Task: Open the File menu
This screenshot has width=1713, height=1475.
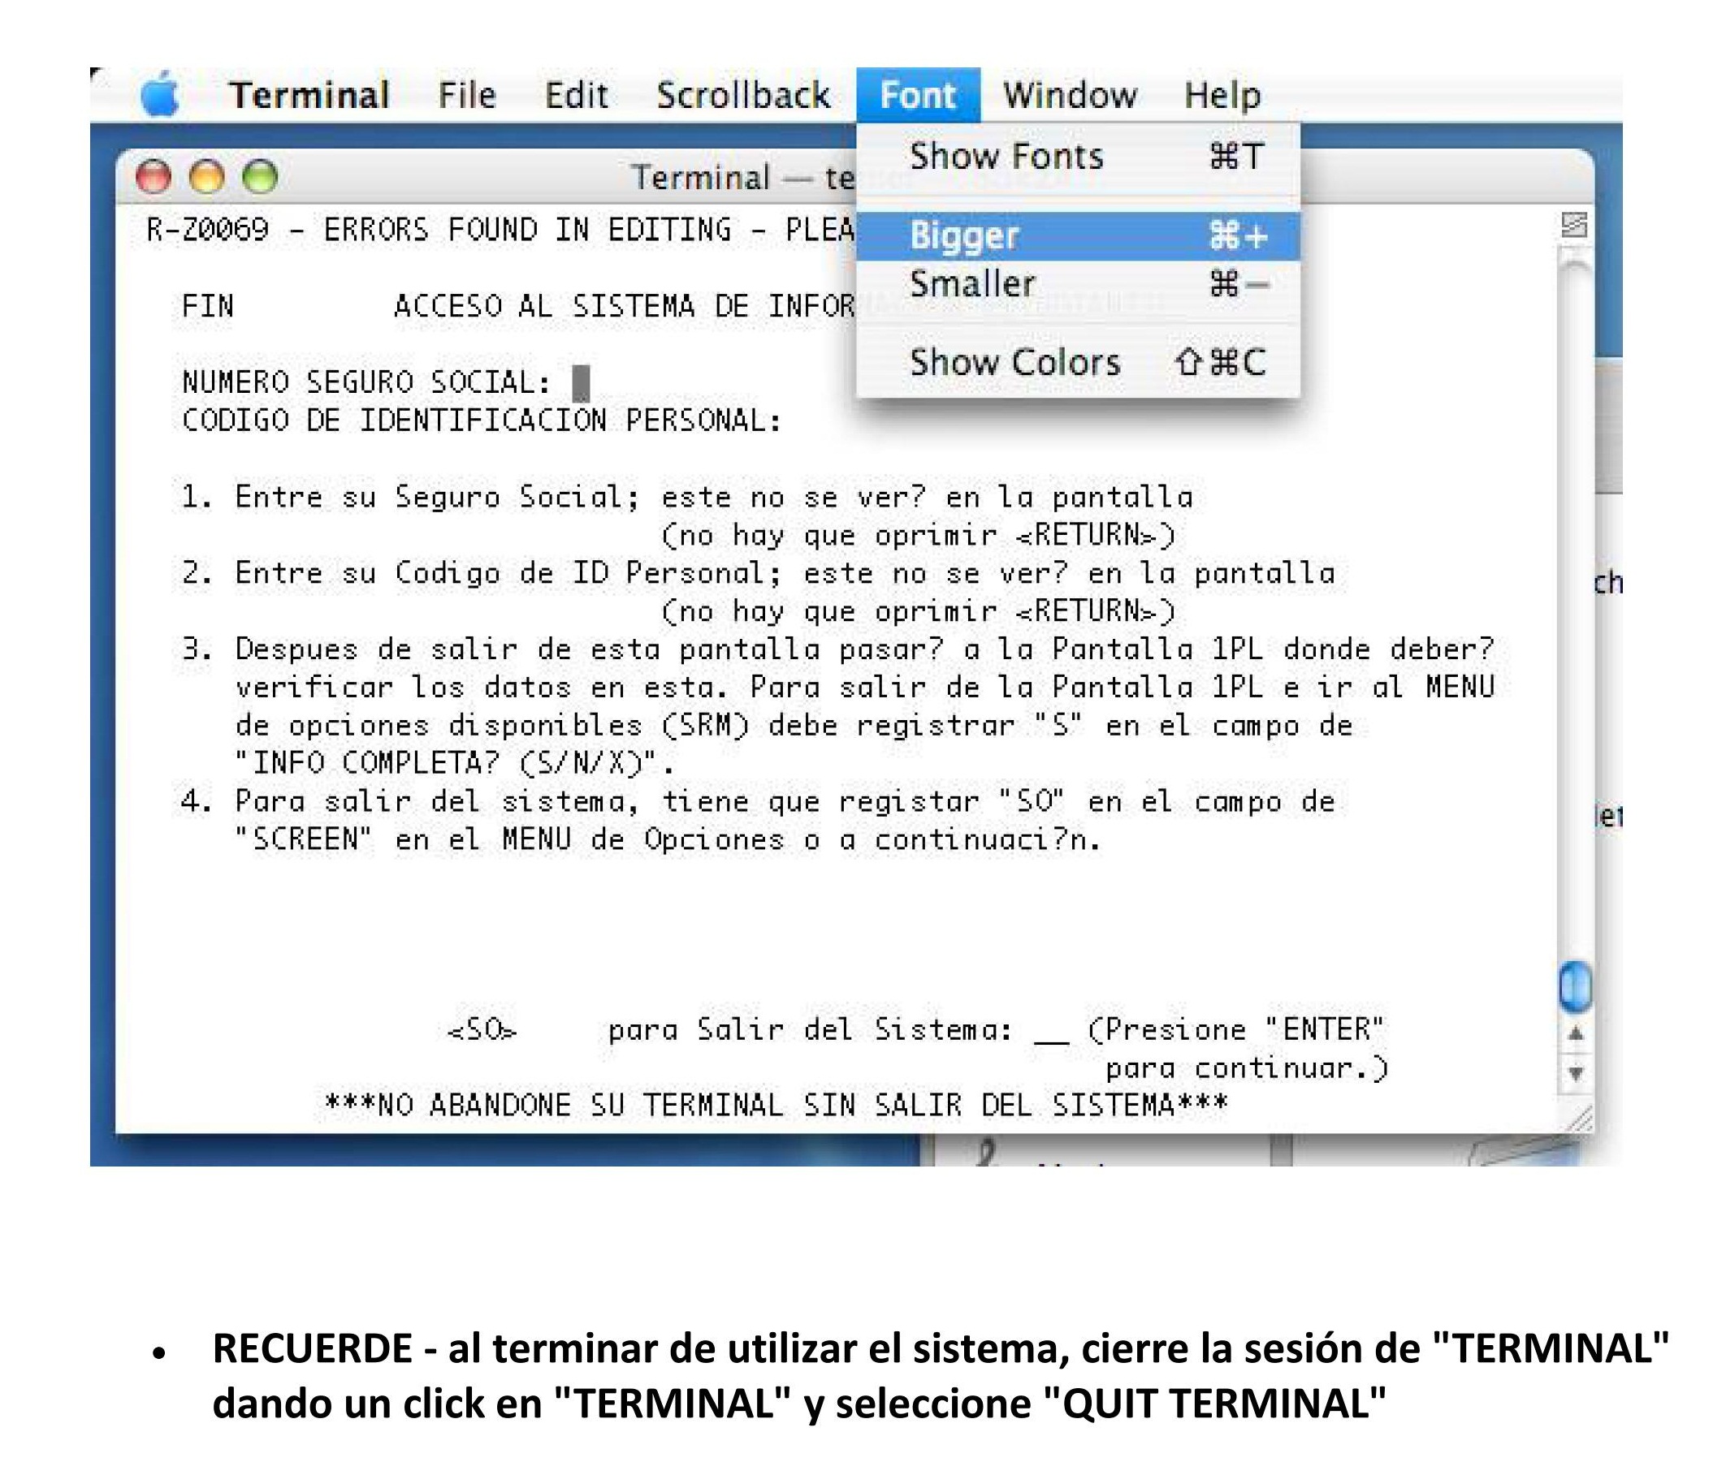Action: click(x=467, y=95)
